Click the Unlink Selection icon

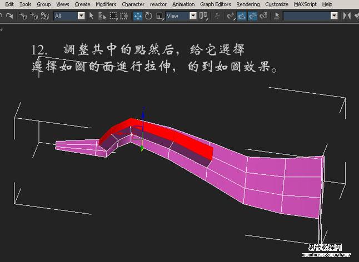coord(34,16)
